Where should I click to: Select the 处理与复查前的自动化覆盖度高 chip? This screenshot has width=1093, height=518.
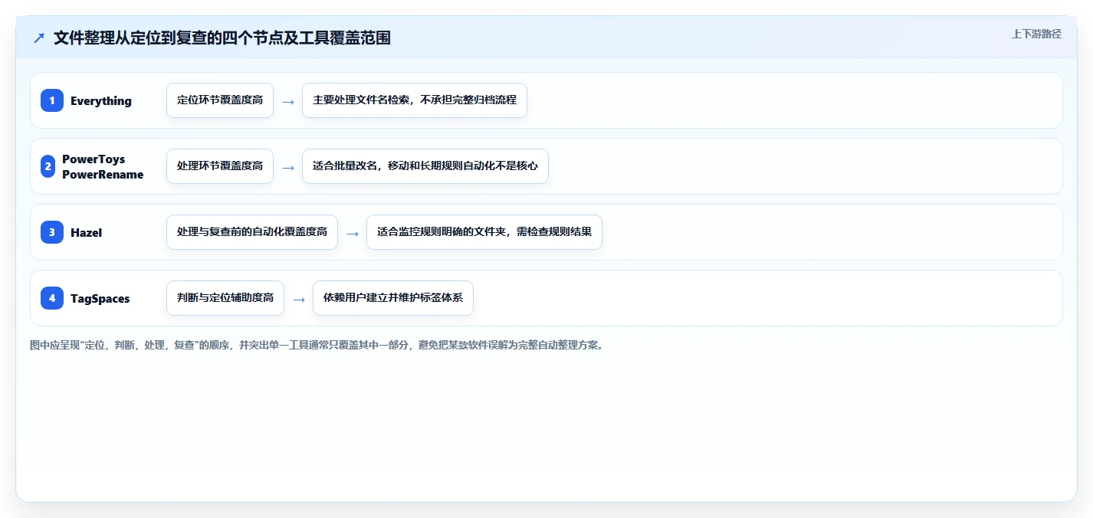pyautogui.click(x=252, y=232)
